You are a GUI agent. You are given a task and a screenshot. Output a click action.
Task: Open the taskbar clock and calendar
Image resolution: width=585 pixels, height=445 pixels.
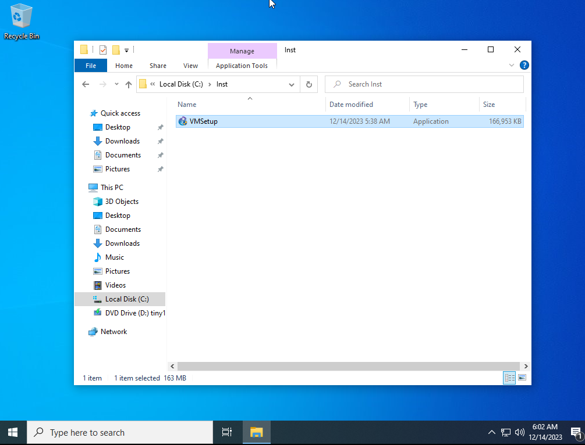click(x=545, y=432)
